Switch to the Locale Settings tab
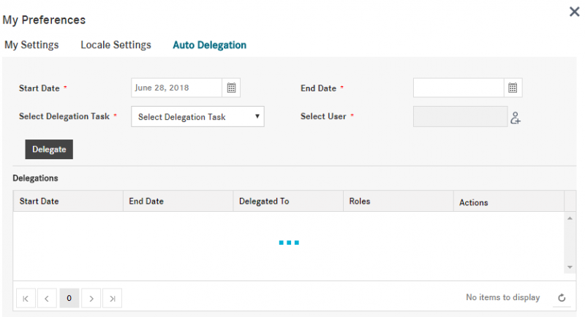585x317 pixels. coord(116,45)
